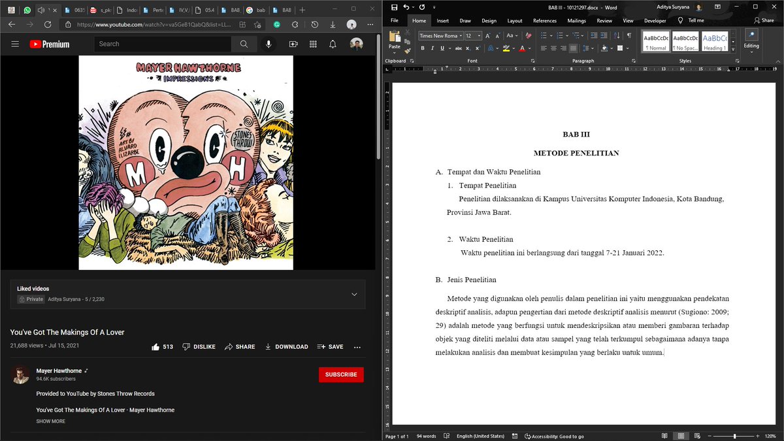The width and height of the screenshot is (784, 441).
Task: Open the Editing dropdown in Word
Action: coord(751,41)
